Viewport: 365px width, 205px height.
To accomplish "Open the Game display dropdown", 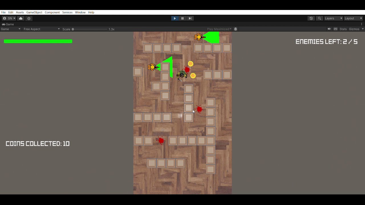I will pyautogui.click(x=11, y=29).
